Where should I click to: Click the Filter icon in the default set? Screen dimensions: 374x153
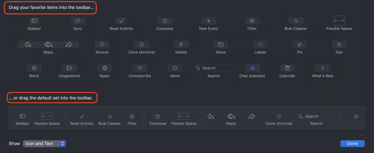(x=132, y=116)
